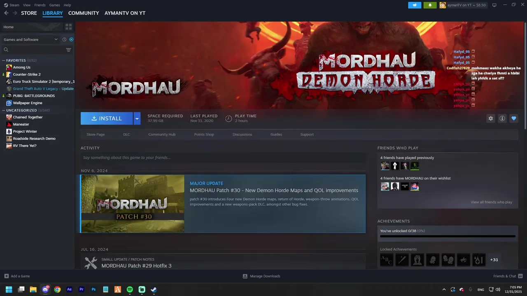The height and width of the screenshot is (296, 527).
Task: Switch to Big Picture mode icon
Action: tap(494, 5)
